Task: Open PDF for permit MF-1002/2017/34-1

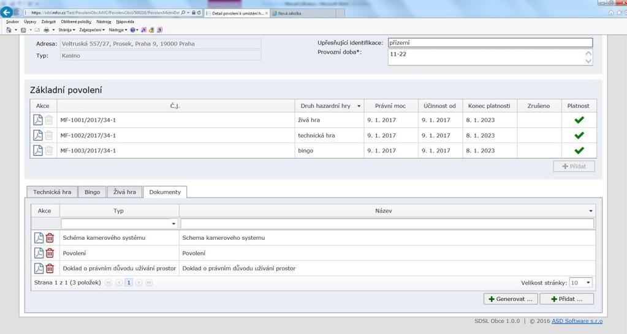Action: [37, 135]
